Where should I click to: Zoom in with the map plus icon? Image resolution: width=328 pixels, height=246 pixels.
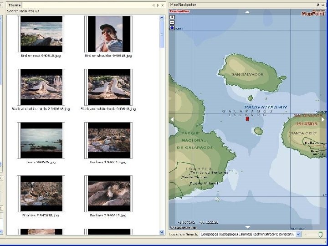pos(172,17)
